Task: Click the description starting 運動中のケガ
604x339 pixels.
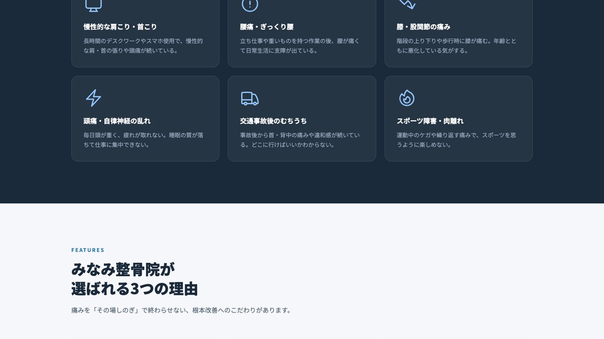Action: point(456,139)
